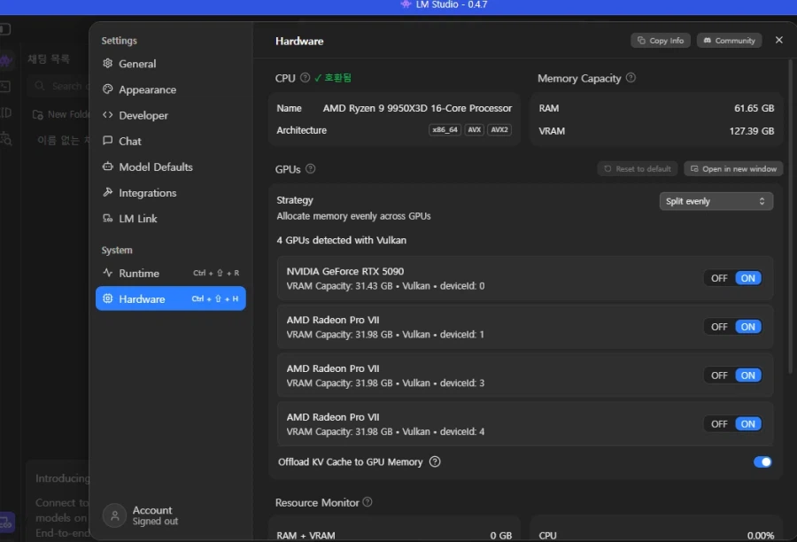Click the Account avatar icon
797x542 pixels.
point(114,515)
